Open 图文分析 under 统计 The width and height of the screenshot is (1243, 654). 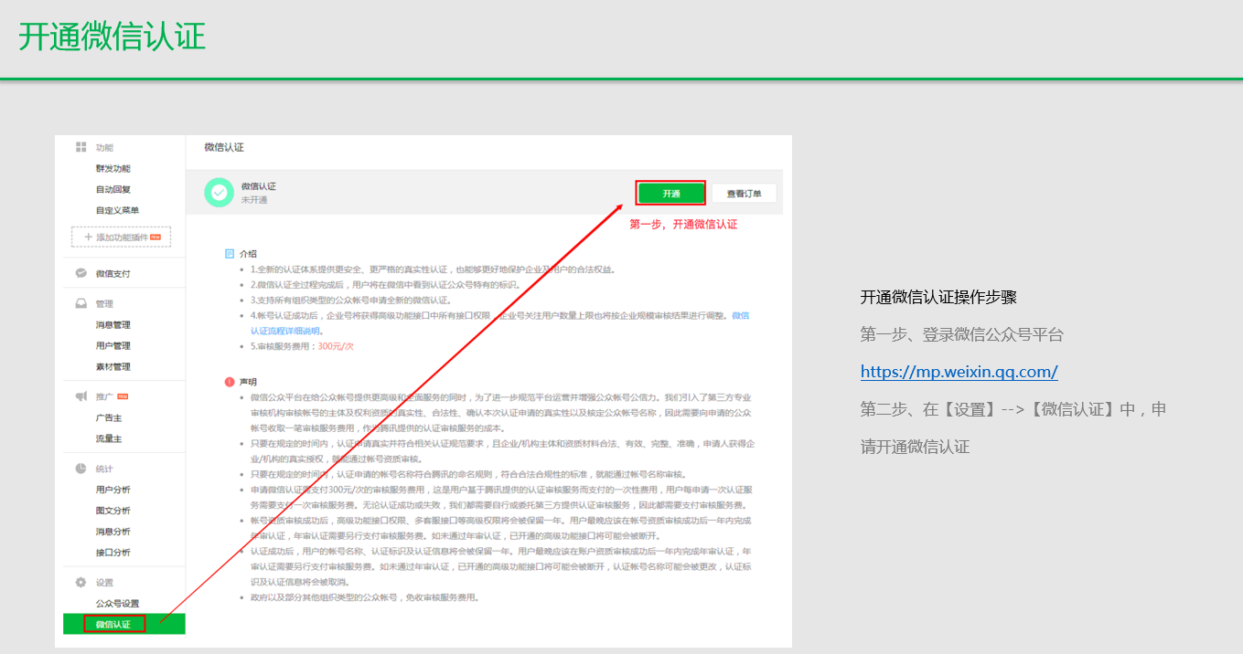tap(113, 511)
